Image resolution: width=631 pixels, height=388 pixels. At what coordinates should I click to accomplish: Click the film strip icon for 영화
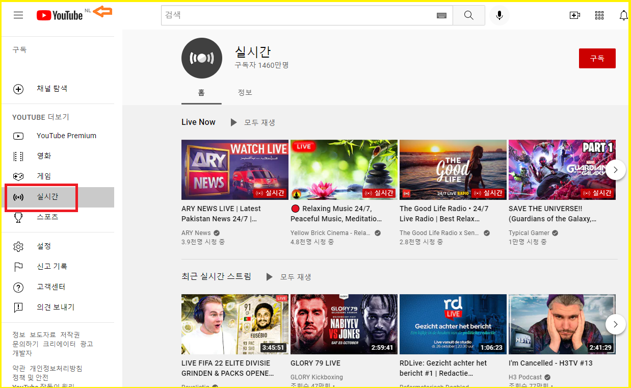point(18,157)
